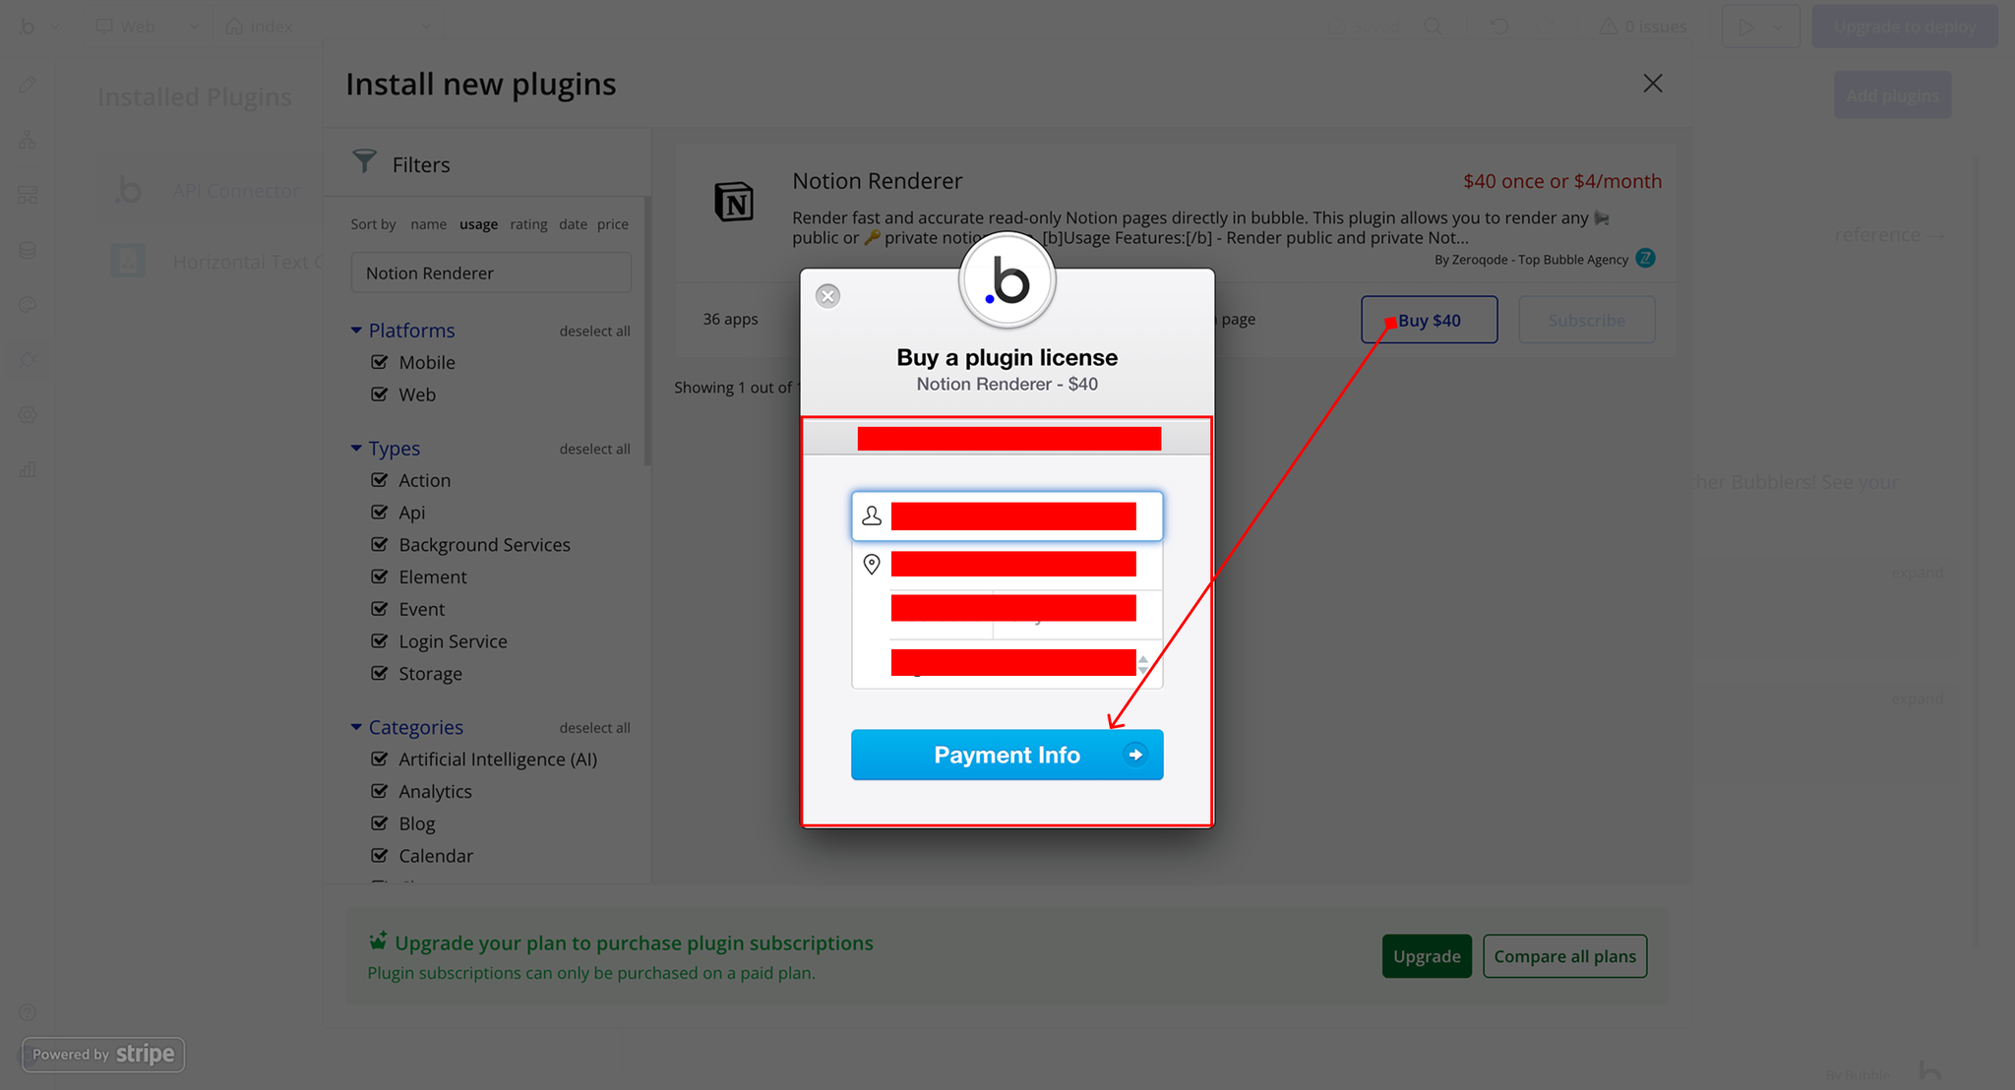Viewport: 2015px width, 1090px height.
Task: Click the person icon in name field
Action: [x=872, y=515]
